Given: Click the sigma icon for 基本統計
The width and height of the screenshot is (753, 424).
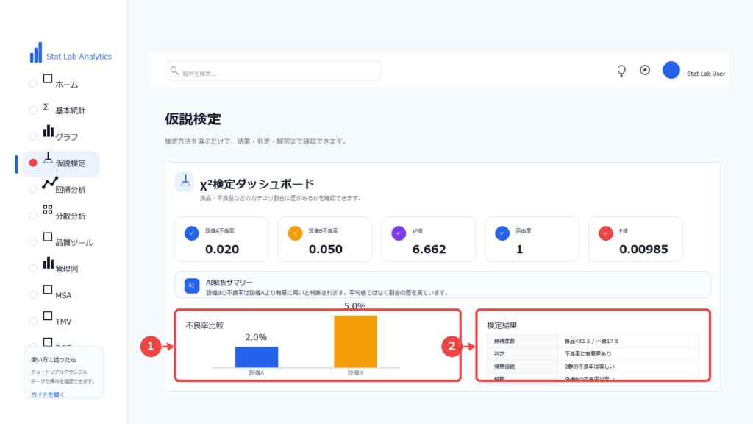Looking at the screenshot, I should [x=46, y=107].
